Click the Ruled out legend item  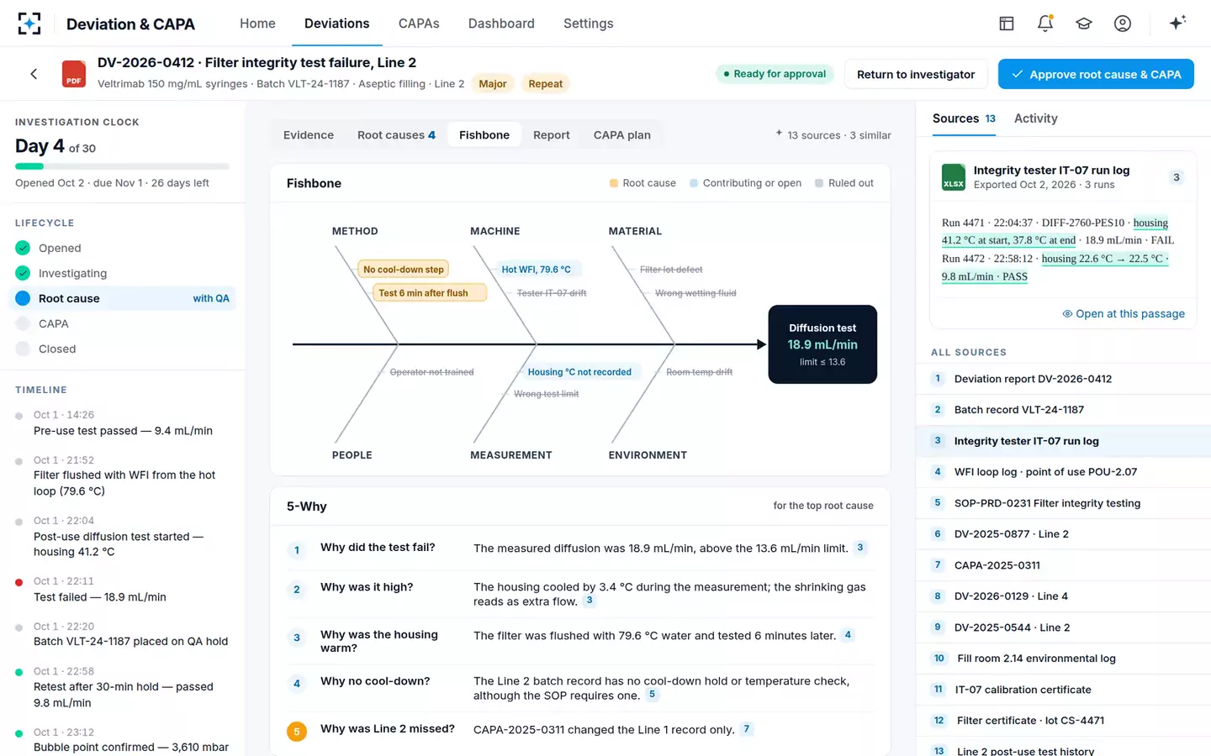pyautogui.click(x=844, y=183)
